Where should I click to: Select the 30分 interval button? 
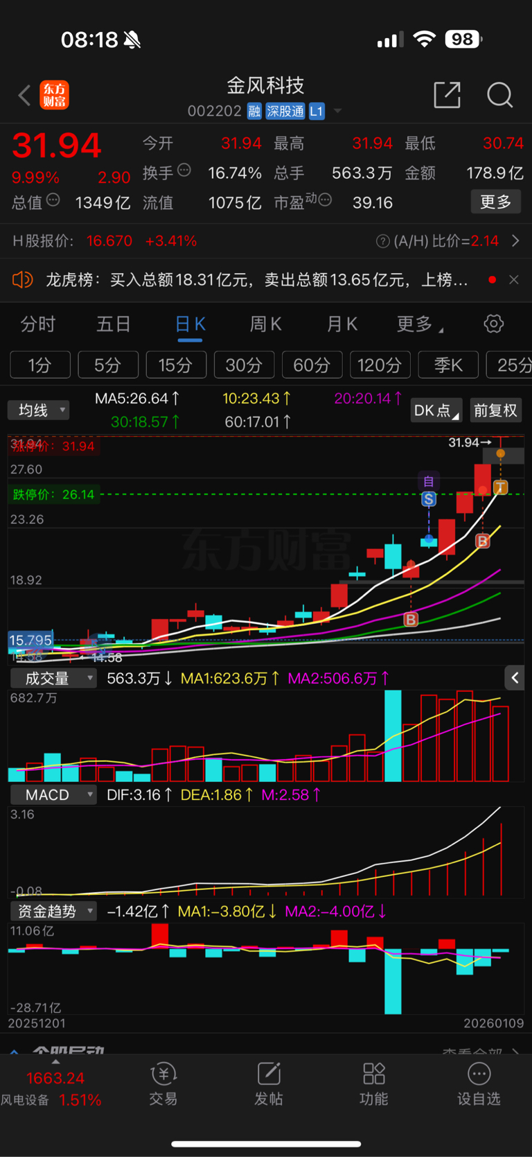coord(244,365)
